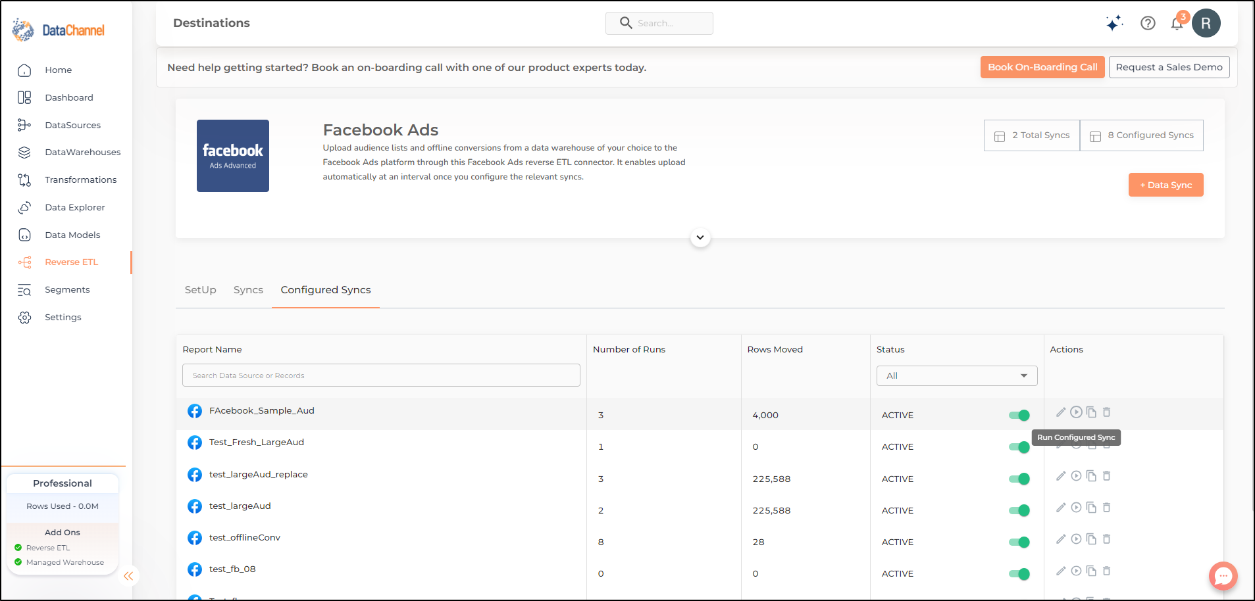Clone the test_offlineConv sync
This screenshot has width=1255, height=601.
pos(1091,539)
